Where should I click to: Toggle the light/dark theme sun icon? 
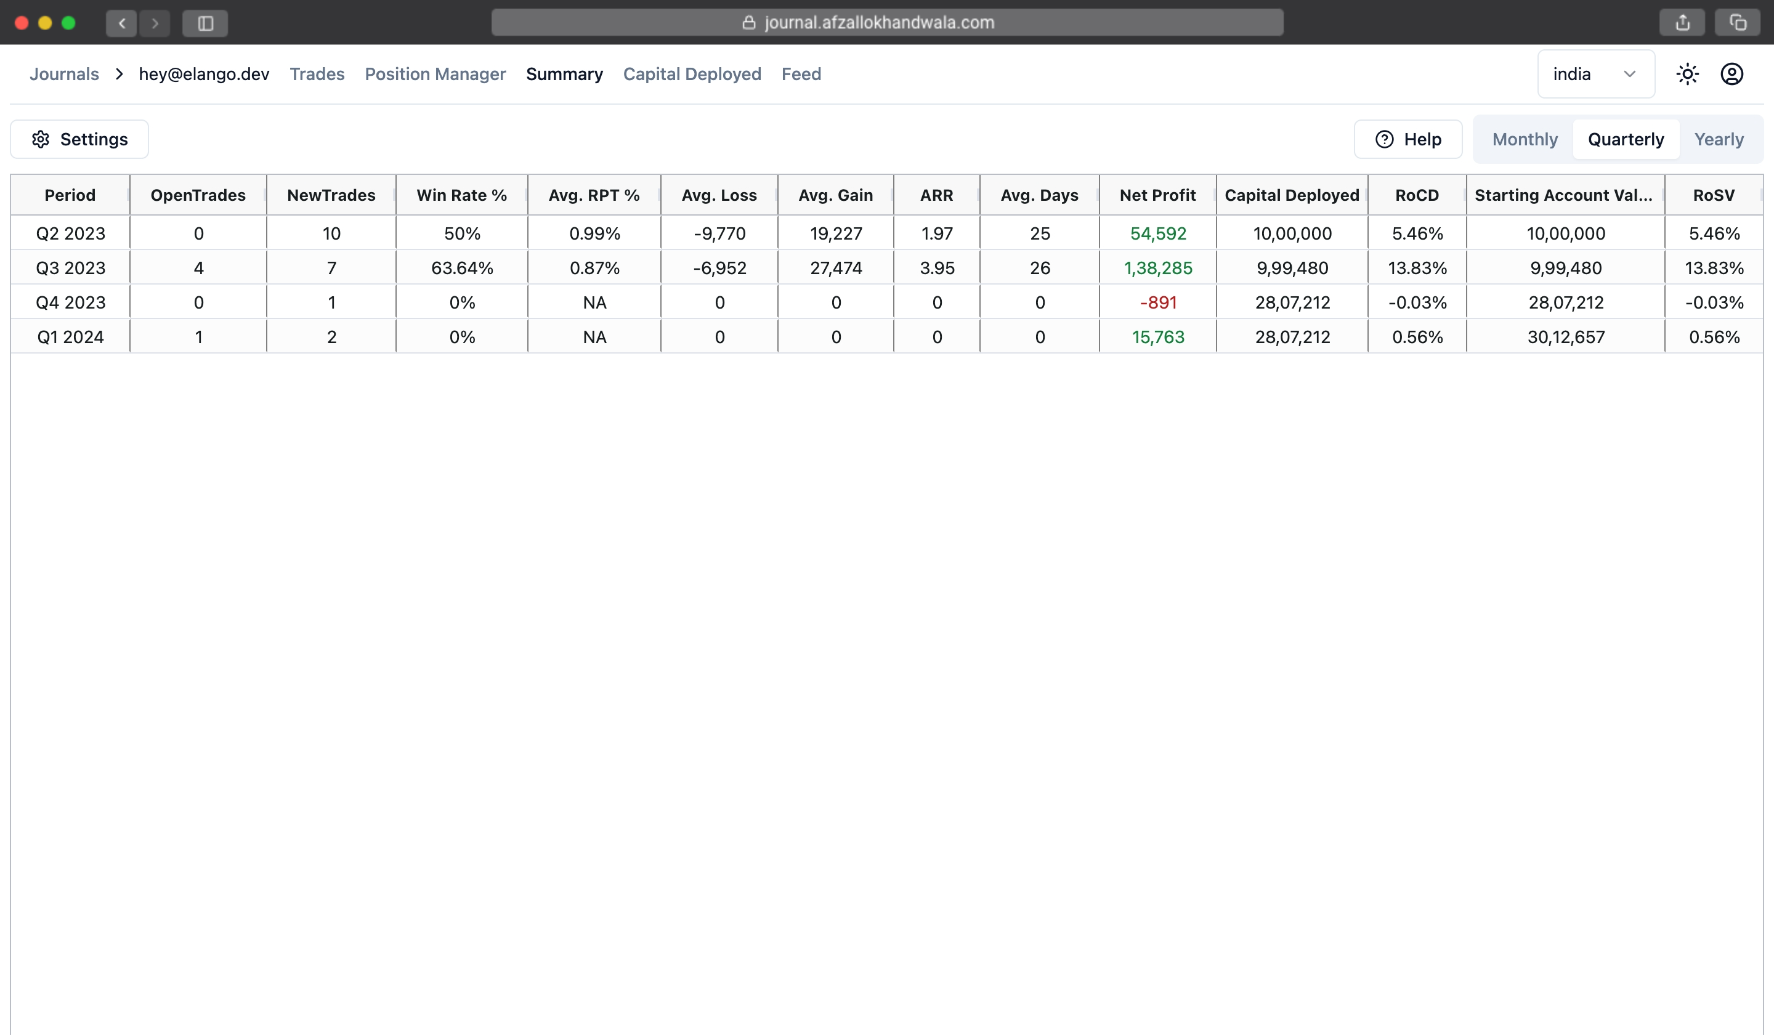coord(1687,74)
